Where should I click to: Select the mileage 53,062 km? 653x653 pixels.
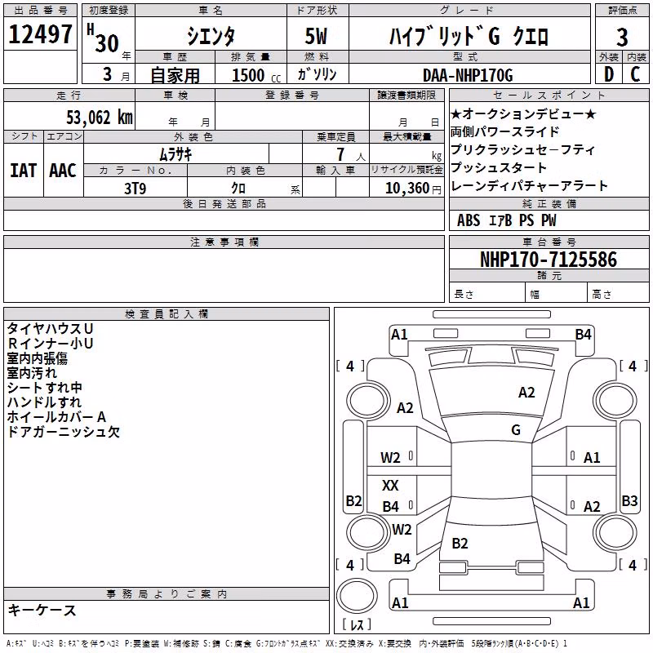pyautogui.click(x=100, y=118)
